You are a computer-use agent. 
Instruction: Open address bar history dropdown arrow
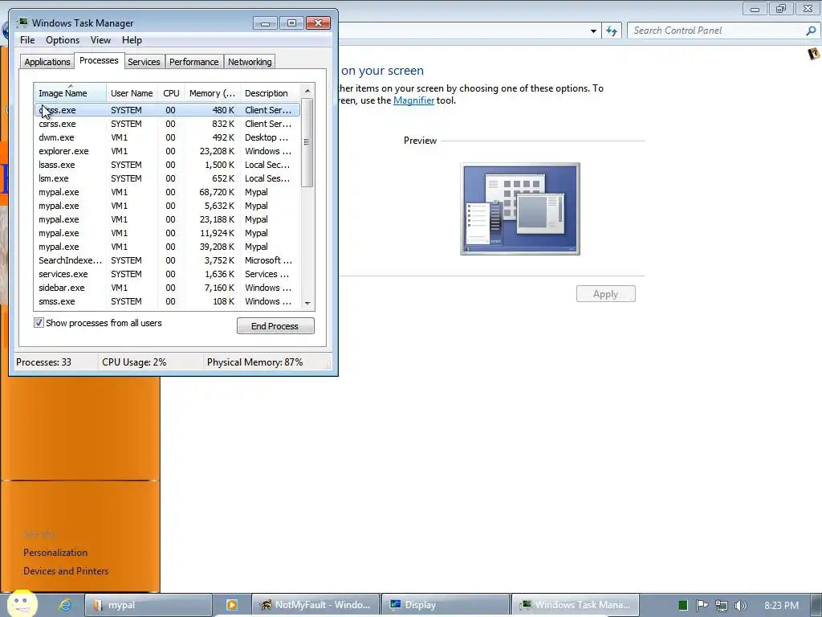tap(593, 31)
